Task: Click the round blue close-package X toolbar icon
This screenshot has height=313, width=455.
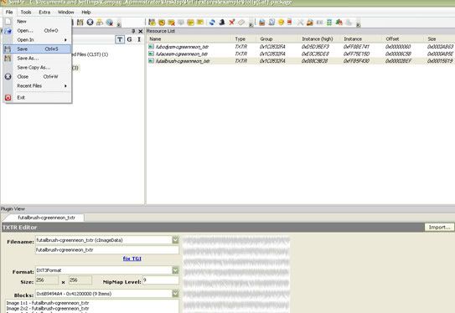Action: coord(90,23)
